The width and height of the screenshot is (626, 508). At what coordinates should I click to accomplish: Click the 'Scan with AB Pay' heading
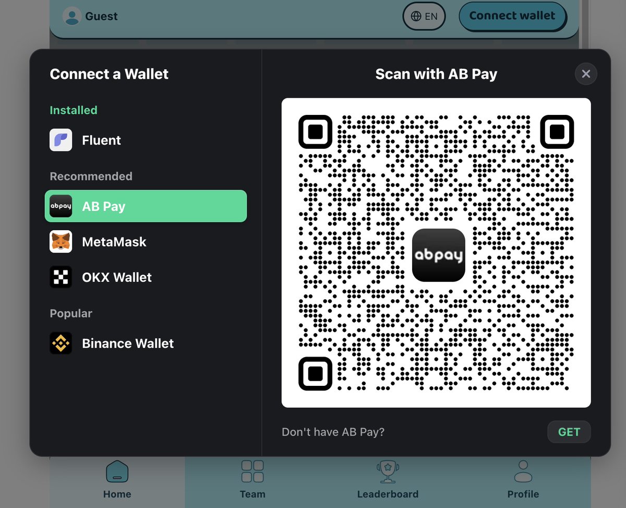point(436,74)
